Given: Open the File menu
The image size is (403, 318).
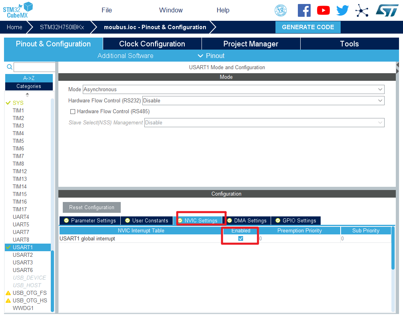Looking at the screenshot, I should point(107,10).
